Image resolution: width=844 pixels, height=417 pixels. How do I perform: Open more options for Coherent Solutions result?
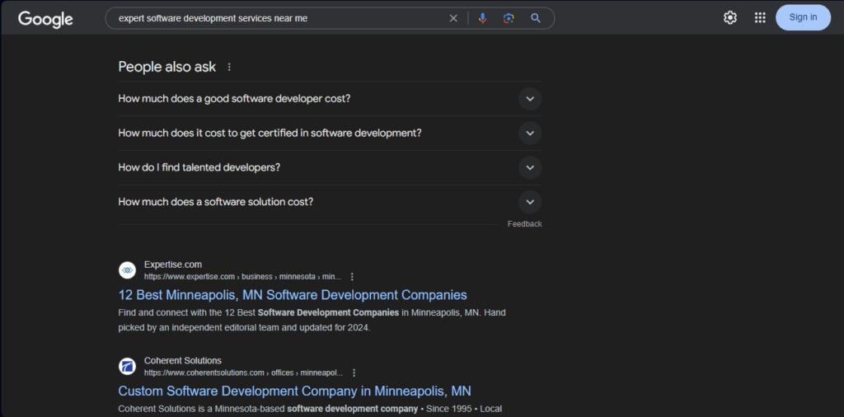pyautogui.click(x=354, y=372)
